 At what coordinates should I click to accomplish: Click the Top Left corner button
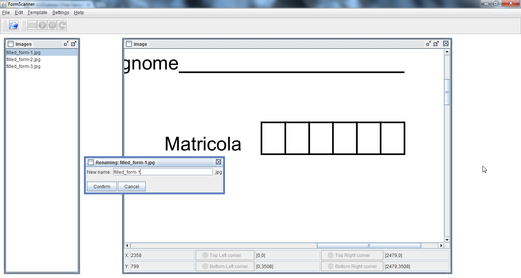225,255
